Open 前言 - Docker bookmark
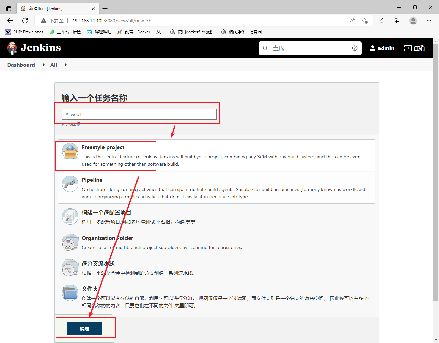The width and height of the screenshot is (439, 343). [x=140, y=32]
